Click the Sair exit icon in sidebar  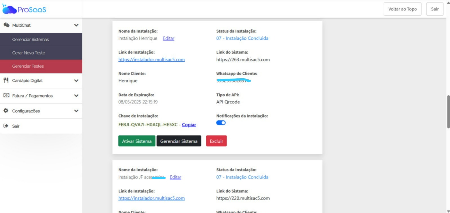6,126
